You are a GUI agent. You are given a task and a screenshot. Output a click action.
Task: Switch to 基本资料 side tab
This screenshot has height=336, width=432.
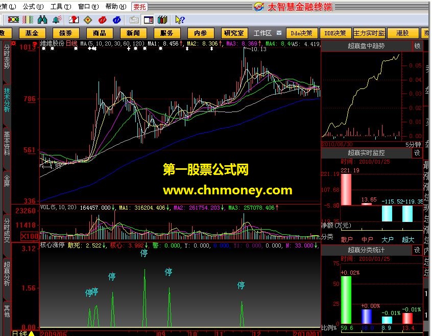7,143
